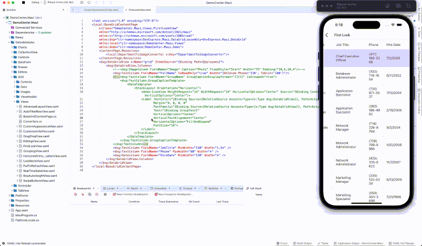Click the Errors status bar item
Viewport: 422px width, 246px height.
coord(282,243)
